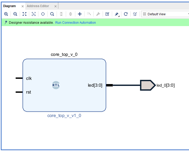
Task: Click the Add IP plus icon
Action: coord(80,14)
